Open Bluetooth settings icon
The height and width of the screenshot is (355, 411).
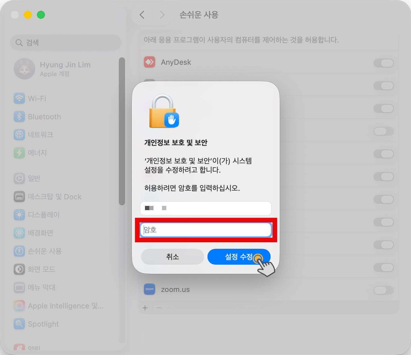tap(19, 117)
